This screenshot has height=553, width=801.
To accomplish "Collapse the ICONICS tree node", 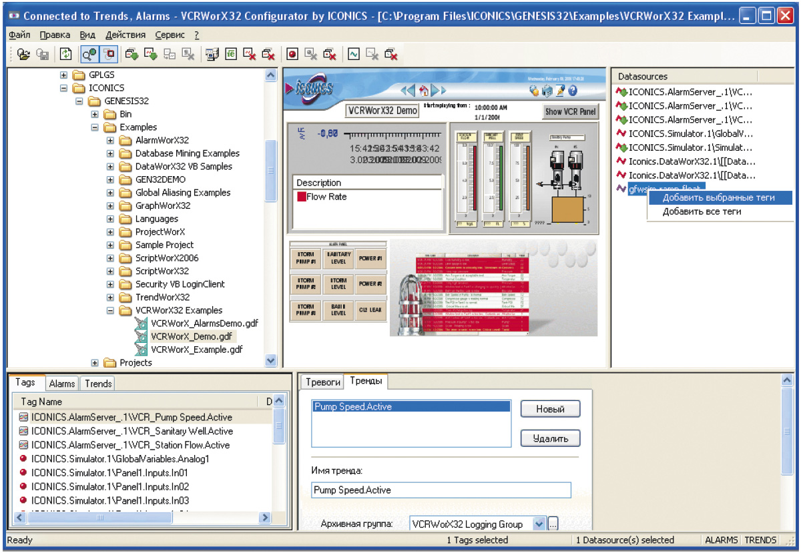I will 64,88.
